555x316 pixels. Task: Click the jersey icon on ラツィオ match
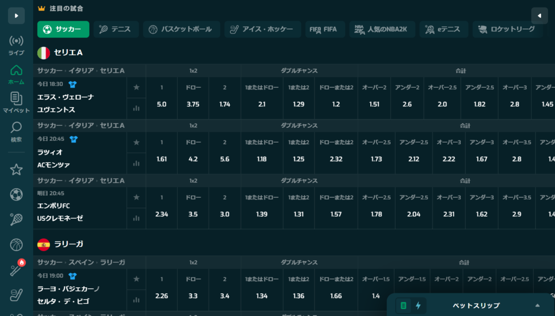pyautogui.click(x=73, y=139)
